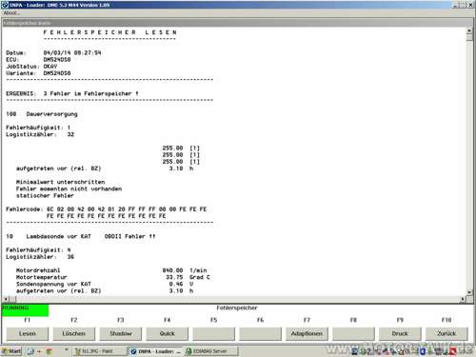Click the F2 Löschen button

pos(73,334)
